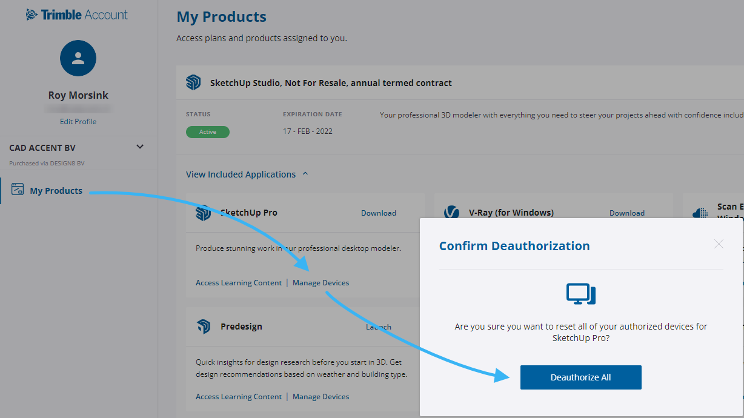Viewport: 744px width, 418px height.
Task: Open the Edit Profile link
Action: (x=78, y=122)
